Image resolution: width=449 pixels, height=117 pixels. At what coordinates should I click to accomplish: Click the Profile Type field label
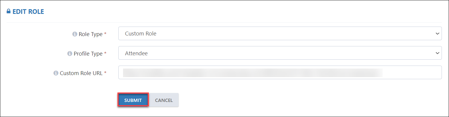[x=88, y=53]
